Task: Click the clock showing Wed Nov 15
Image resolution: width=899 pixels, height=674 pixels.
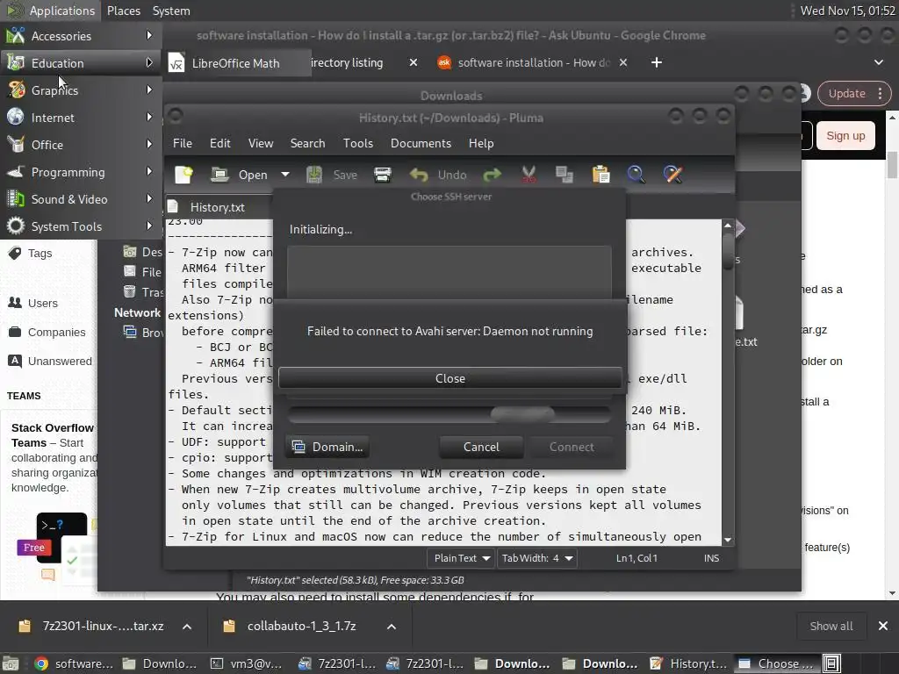Action: [847, 11]
